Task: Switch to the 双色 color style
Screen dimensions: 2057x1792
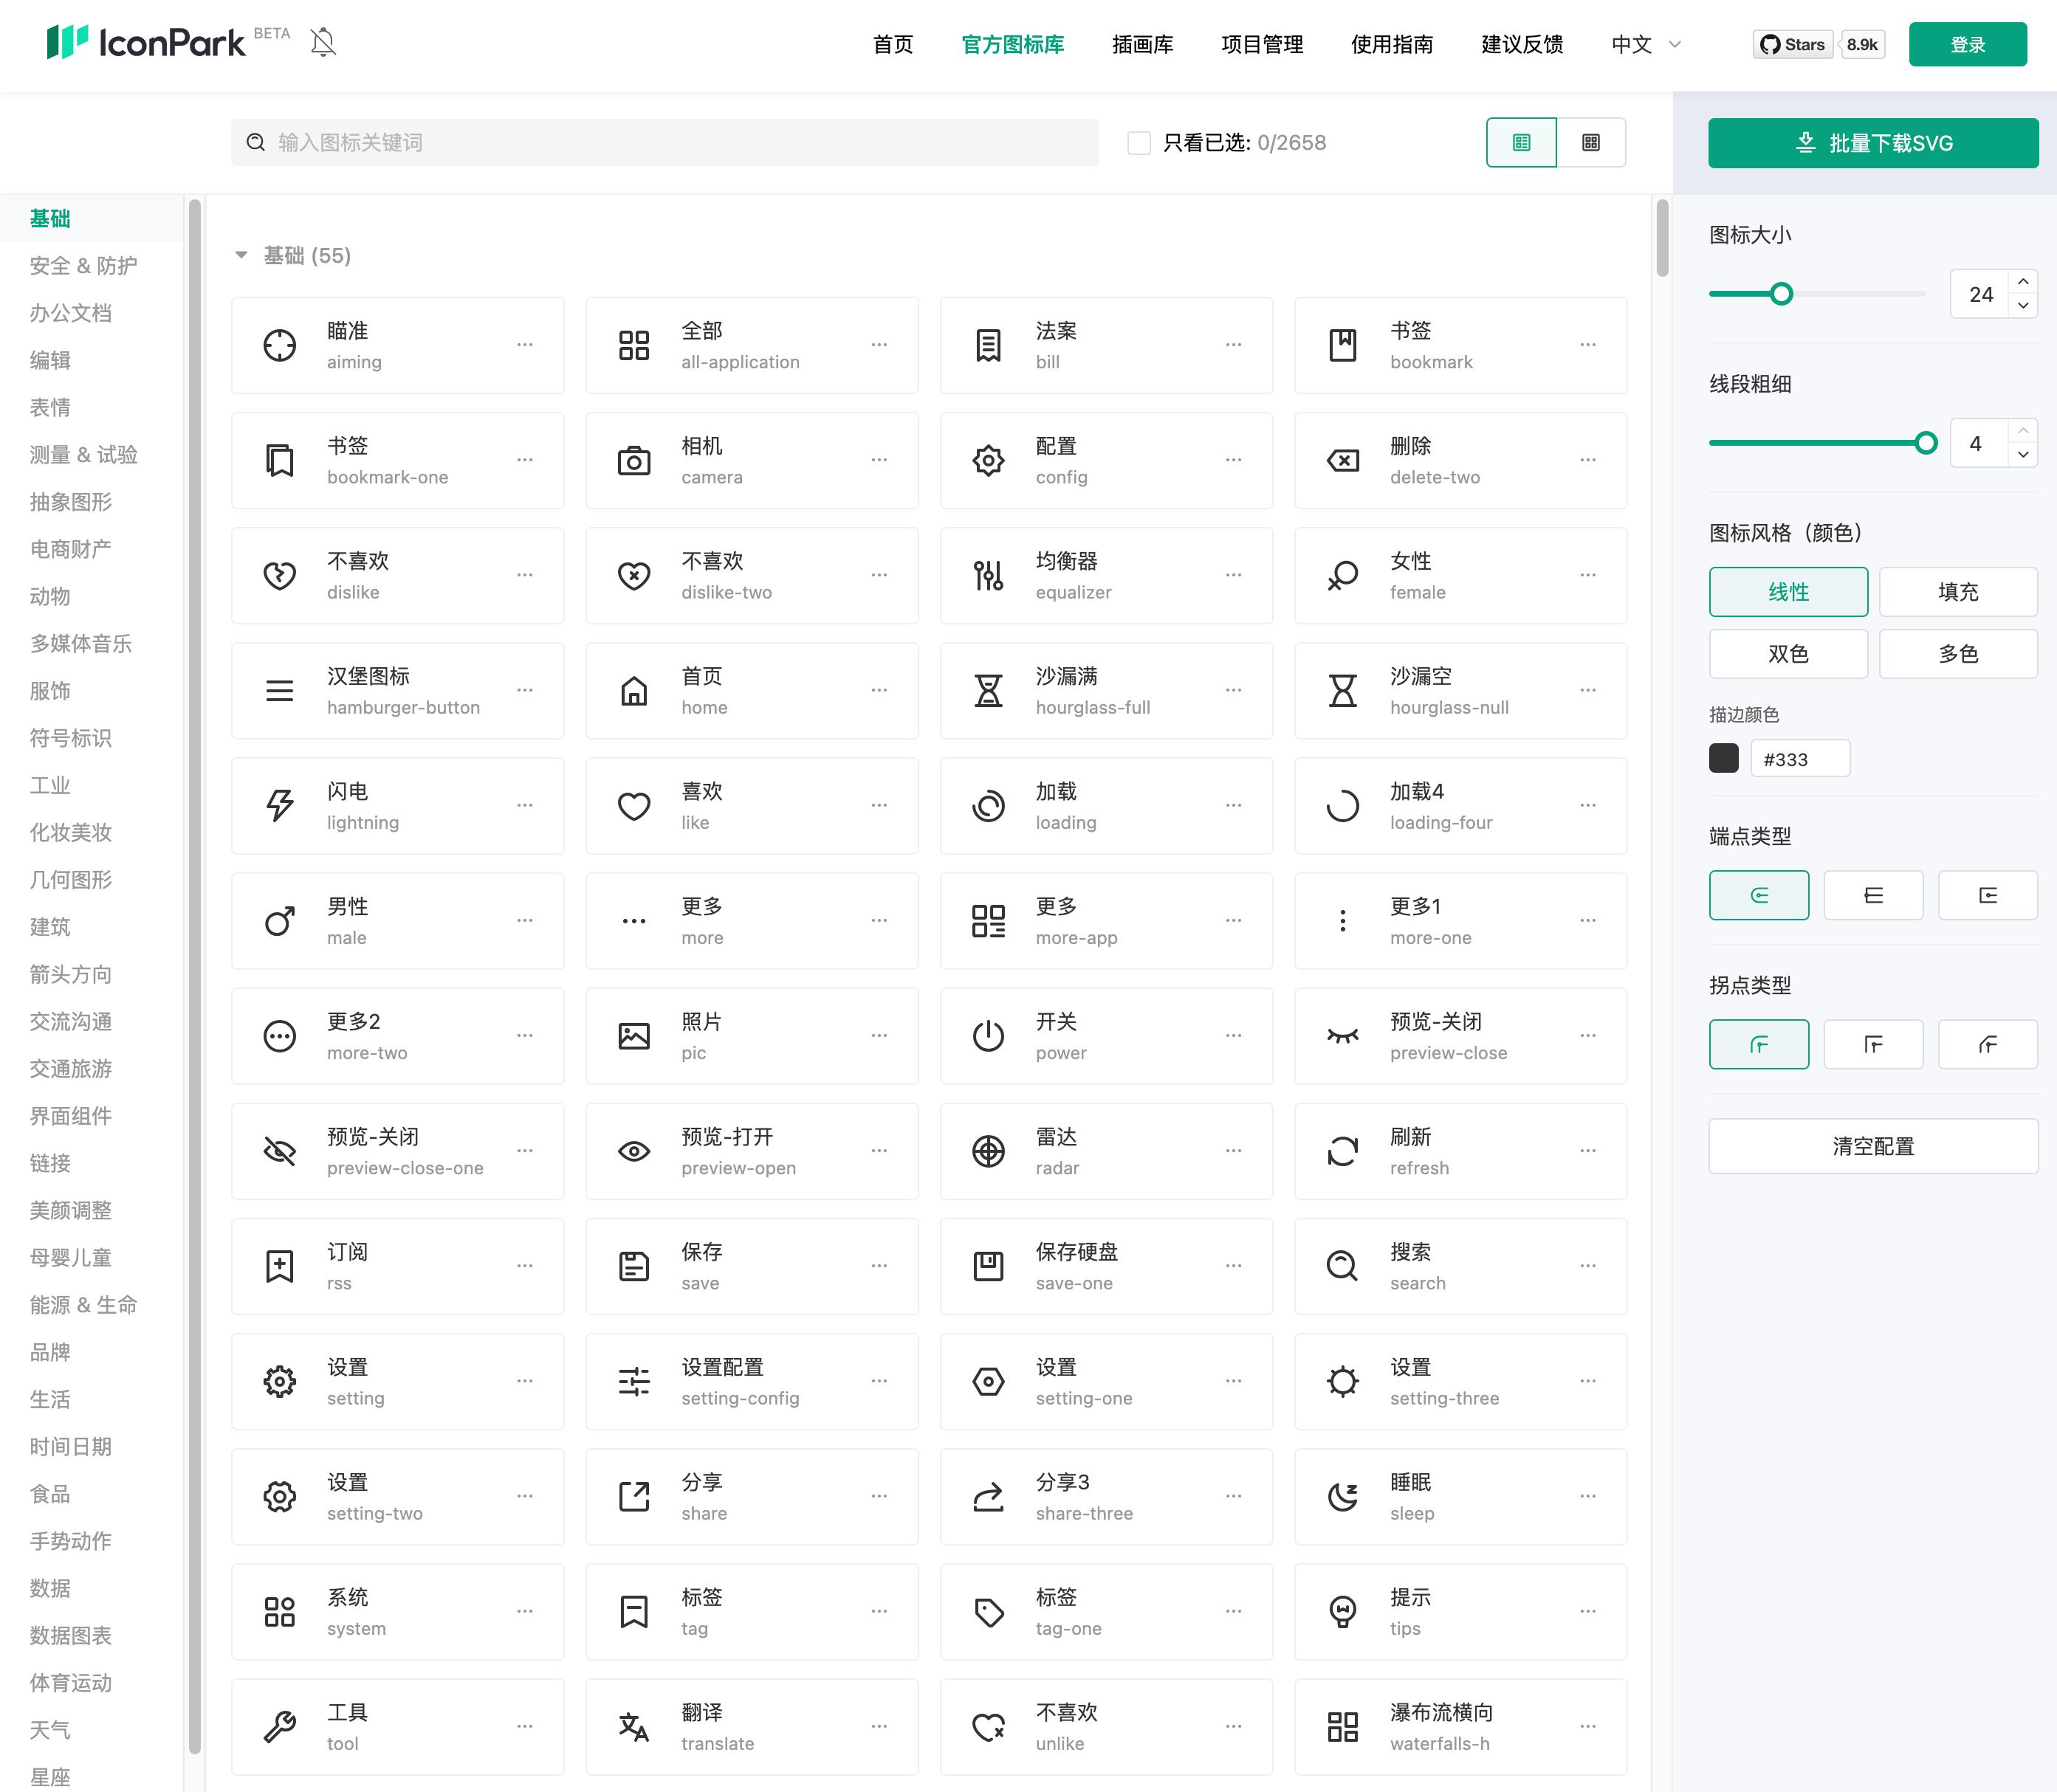Action: [x=1788, y=653]
